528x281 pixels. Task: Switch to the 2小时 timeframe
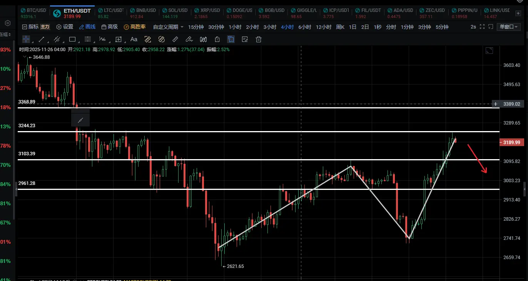[x=252, y=27]
